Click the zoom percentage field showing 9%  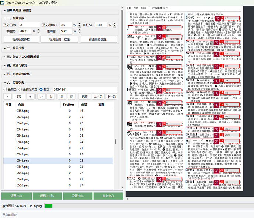[19, 96]
